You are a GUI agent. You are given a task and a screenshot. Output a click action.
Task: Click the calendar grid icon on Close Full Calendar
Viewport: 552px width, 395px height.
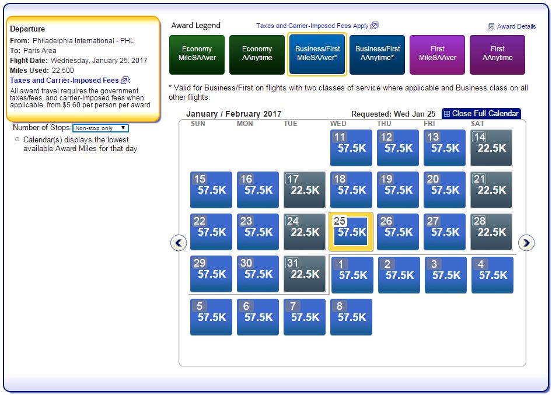(x=447, y=114)
